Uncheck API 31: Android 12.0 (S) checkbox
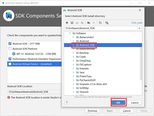Image resolution: width=154 pixels, height=116 pixels. point(14,54)
